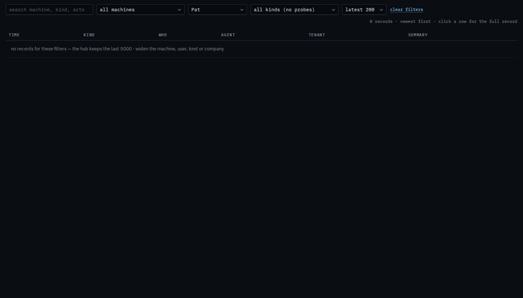The height and width of the screenshot is (298, 523).
Task: Click the "no records for these filters" message
Action: pyautogui.click(x=117, y=49)
